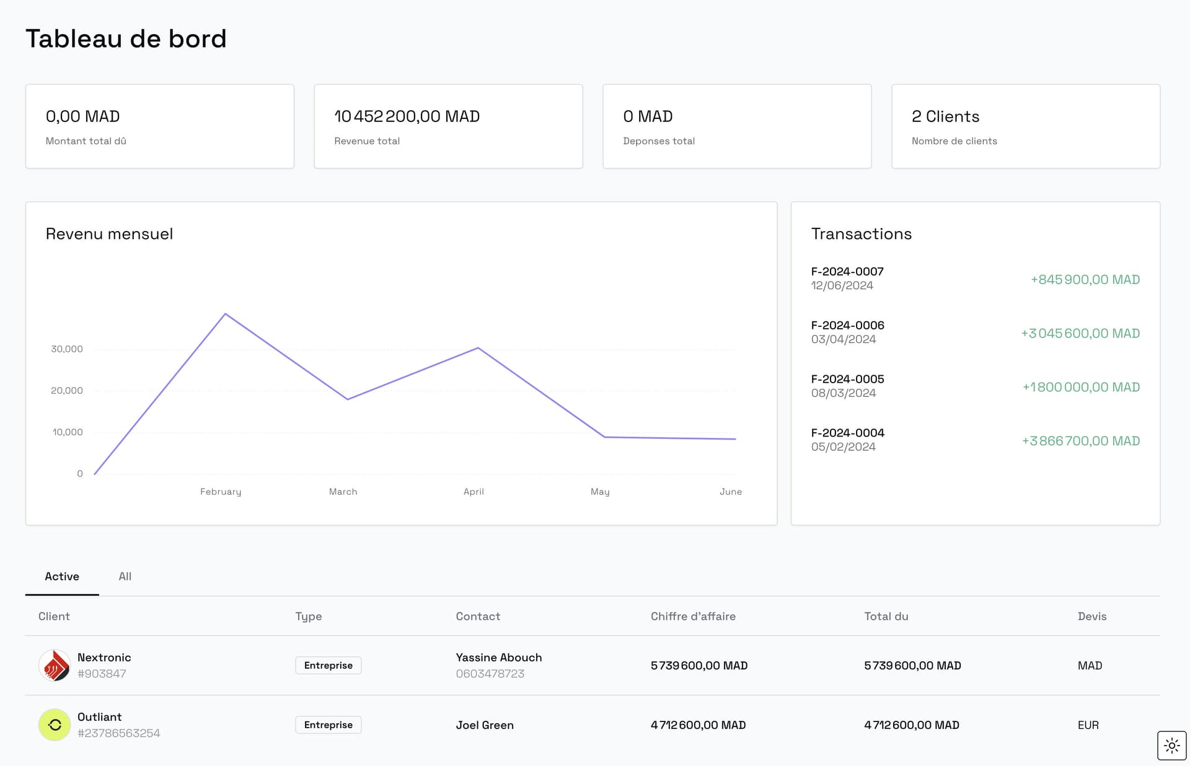The width and height of the screenshot is (1190, 766).
Task: Click the February label on chart axis
Action: (x=221, y=492)
